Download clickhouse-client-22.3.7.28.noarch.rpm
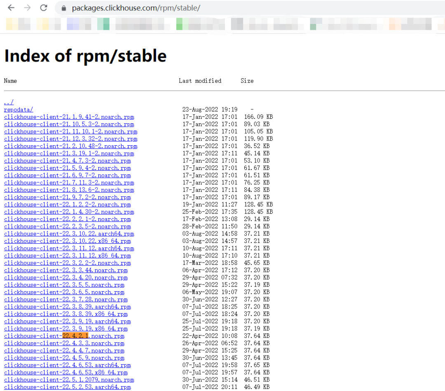The height and width of the screenshot is (391, 445). pos(66,299)
